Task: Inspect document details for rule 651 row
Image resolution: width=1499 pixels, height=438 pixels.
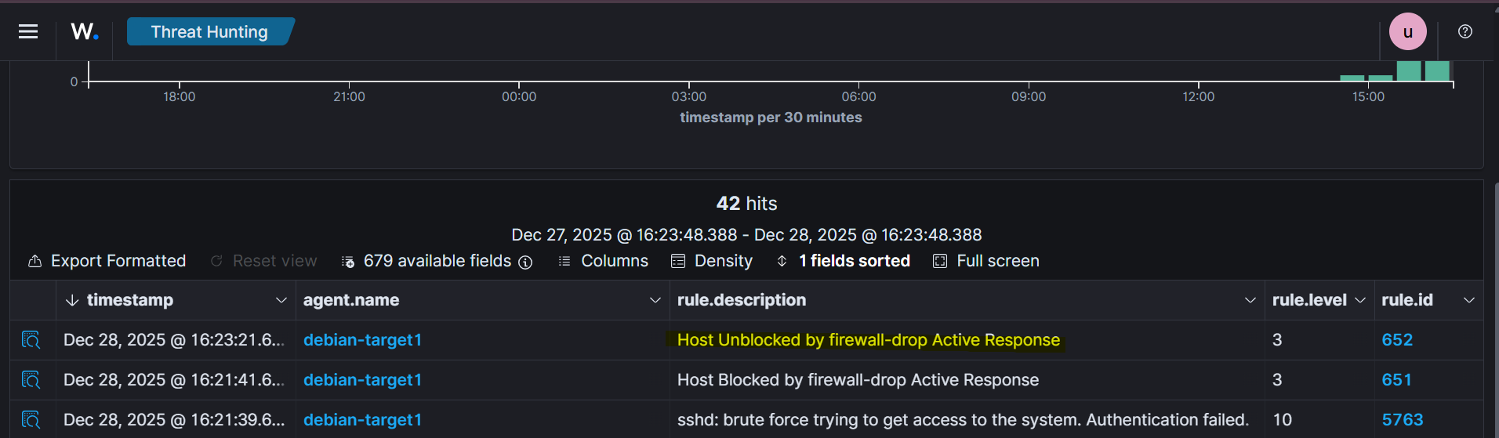Action: click(x=31, y=380)
